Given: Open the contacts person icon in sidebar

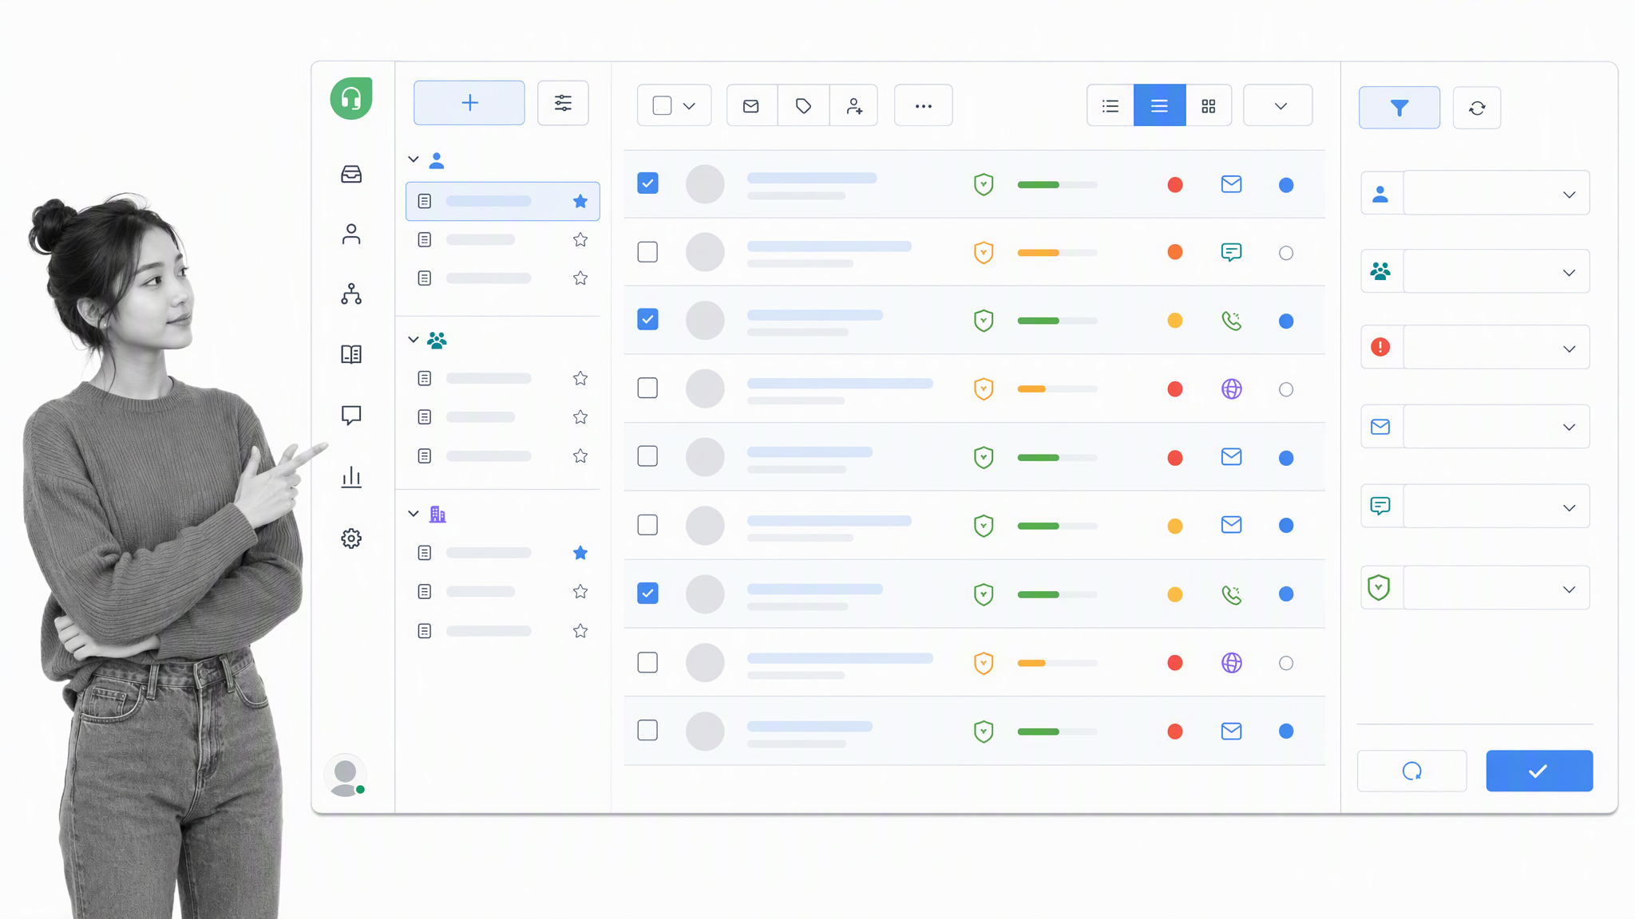Looking at the screenshot, I should point(351,234).
